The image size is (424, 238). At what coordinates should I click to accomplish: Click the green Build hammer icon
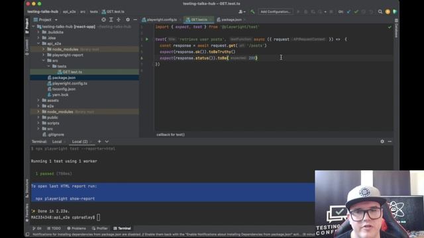click(x=252, y=12)
